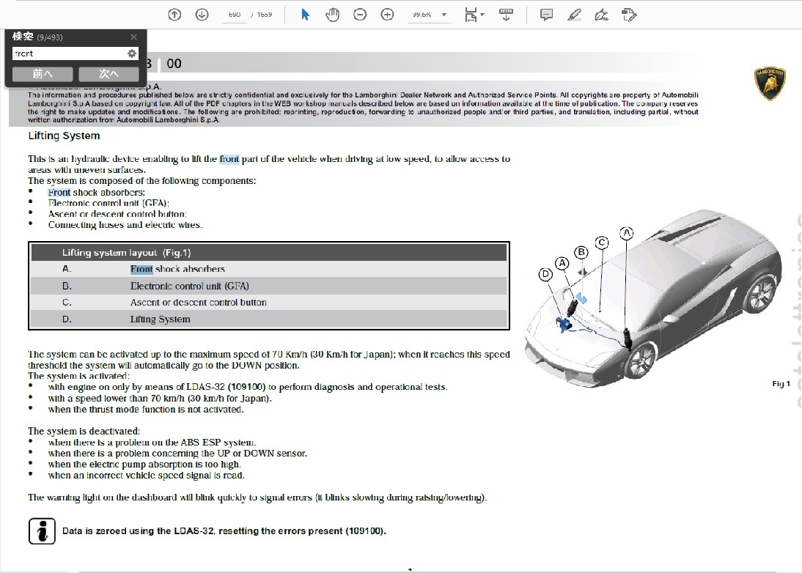The image size is (802, 573).
Task: Click table row A "Front shock absorbers"
Action: pyautogui.click(x=269, y=269)
